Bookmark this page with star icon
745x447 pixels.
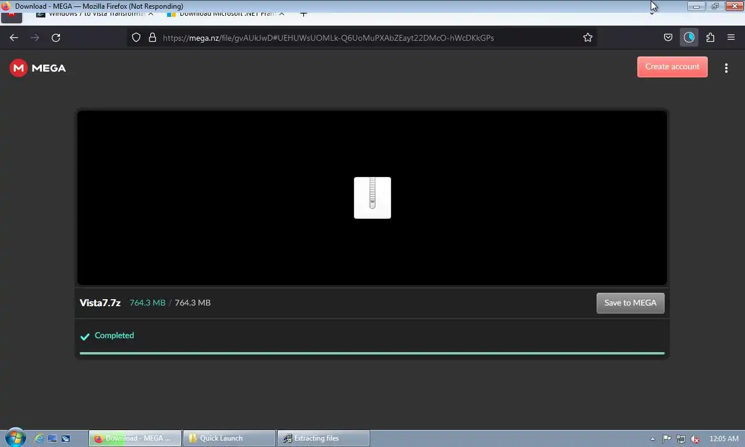(x=588, y=38)
